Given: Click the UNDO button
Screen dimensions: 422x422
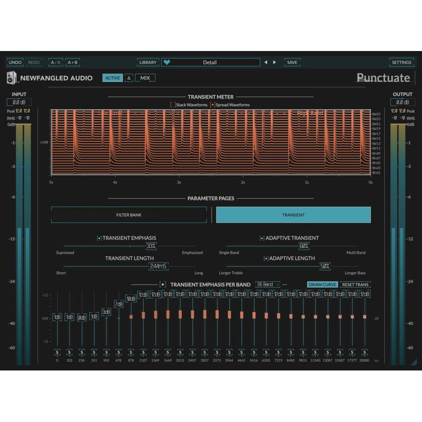Looking at the screenshot, I should 15,62.
